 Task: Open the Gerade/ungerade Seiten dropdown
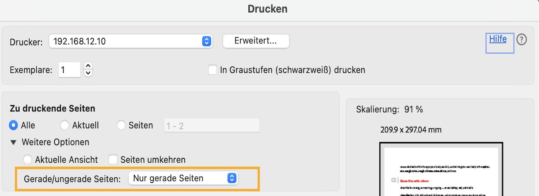[183, 178]
